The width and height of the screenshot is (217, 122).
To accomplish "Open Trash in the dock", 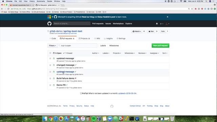I will [x=172, y=119].
